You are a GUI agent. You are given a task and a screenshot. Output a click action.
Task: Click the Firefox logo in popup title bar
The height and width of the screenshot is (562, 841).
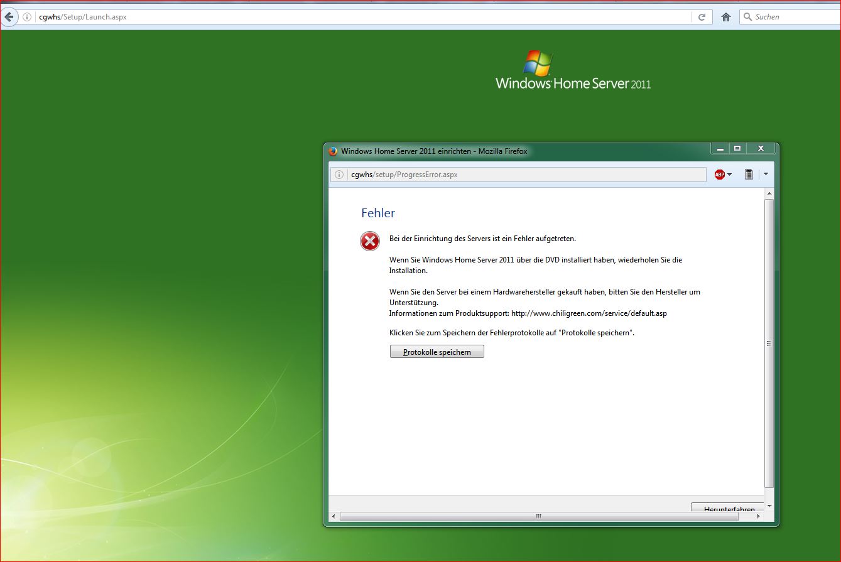click(333, 151)
